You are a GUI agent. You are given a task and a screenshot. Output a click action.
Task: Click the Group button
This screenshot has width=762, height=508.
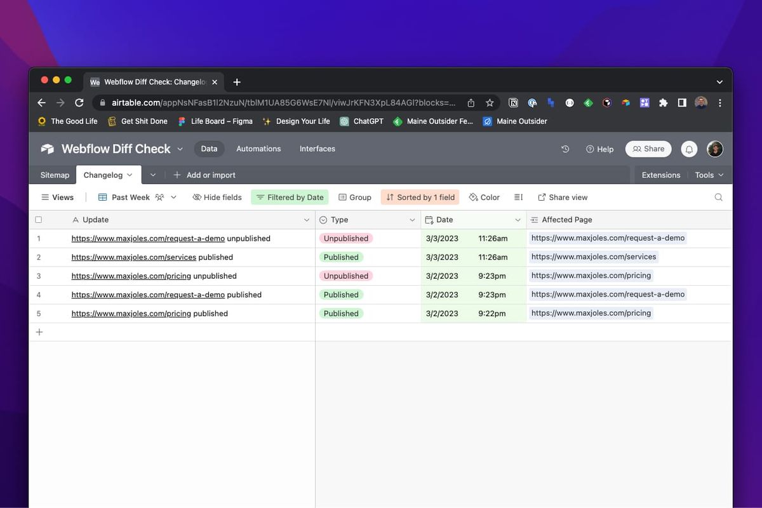tap(355, 197)
